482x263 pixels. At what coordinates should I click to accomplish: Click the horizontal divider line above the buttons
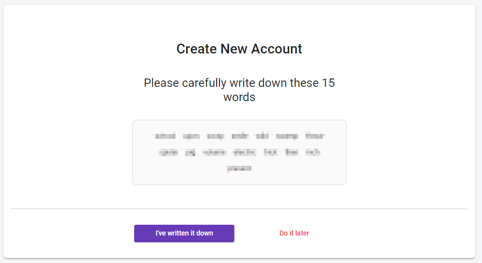(239, 209)
